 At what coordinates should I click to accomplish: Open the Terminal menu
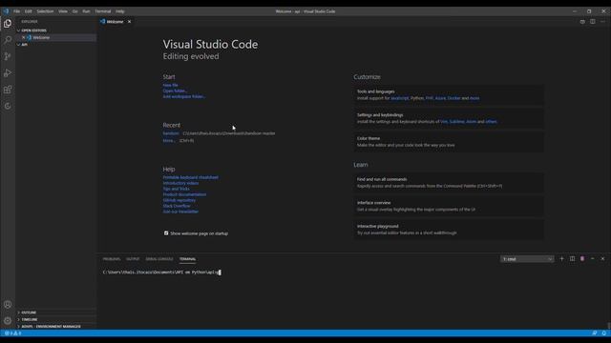pos(103,11)
